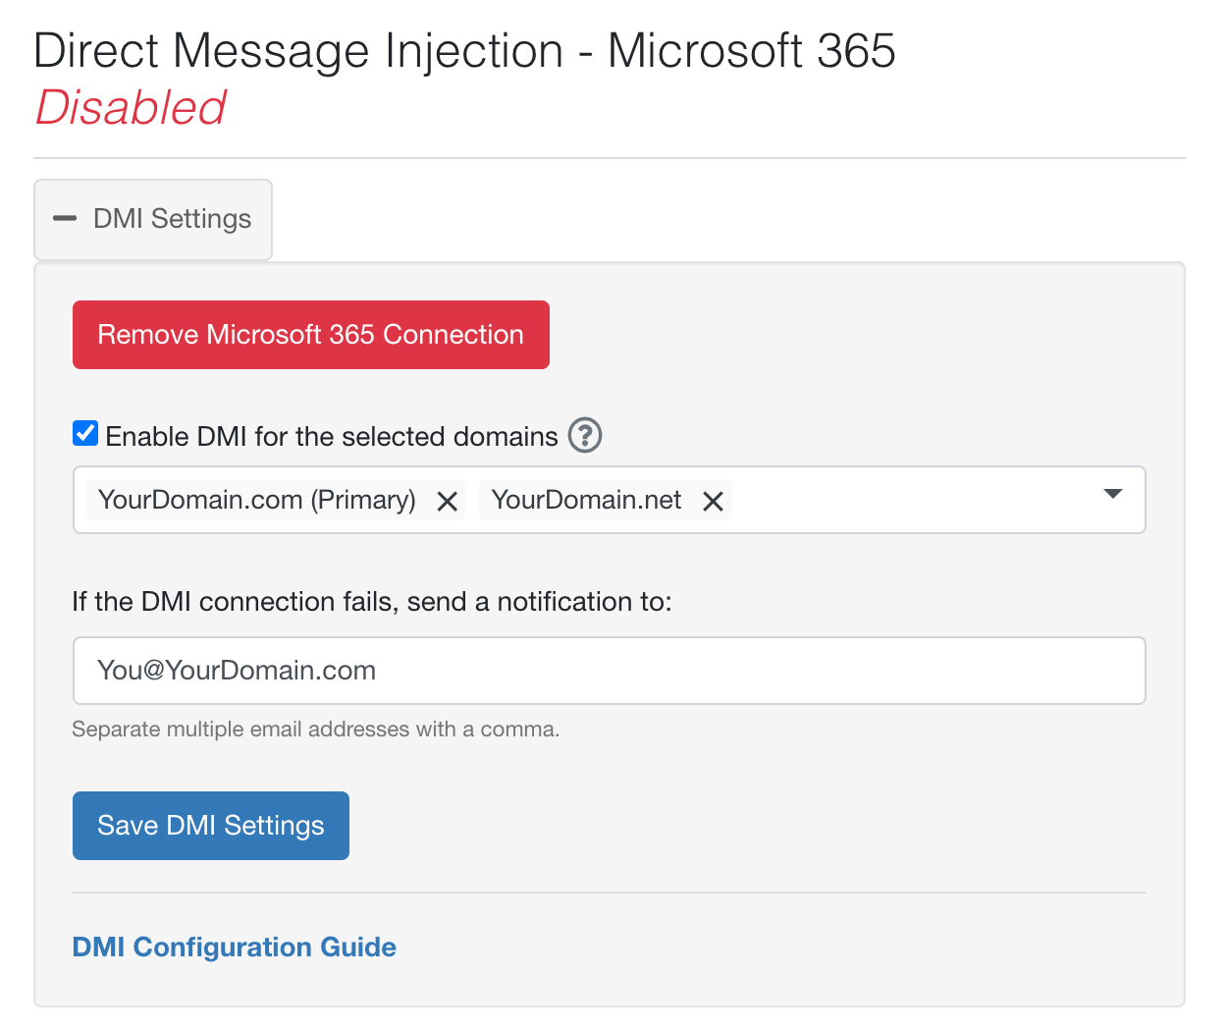Viewport: 1227px width, 1029px height.
Task: Open the DMI Configuration Guide
Action: pos(234,947)
